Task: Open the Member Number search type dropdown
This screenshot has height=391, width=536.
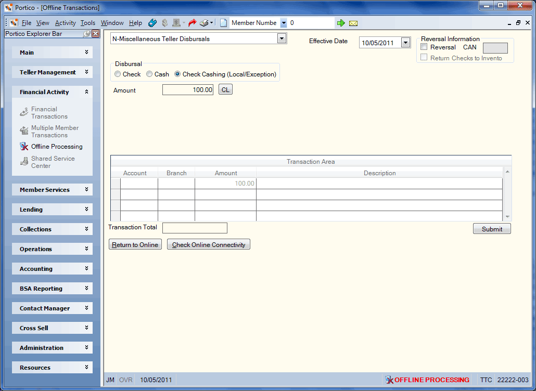Action: point(284,23)
